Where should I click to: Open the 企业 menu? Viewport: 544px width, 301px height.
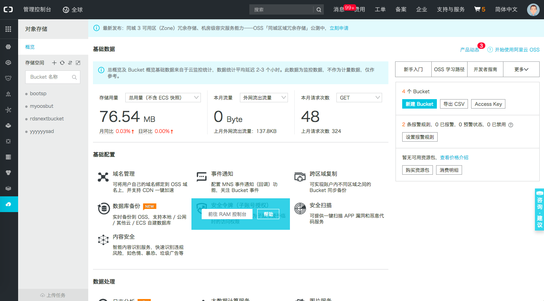click(x=421, y=9)
